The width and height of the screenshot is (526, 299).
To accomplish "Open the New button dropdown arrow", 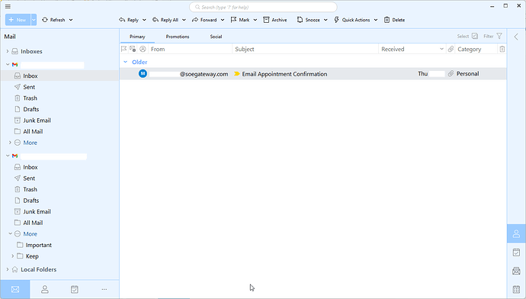I will click(x=34, y=20).
